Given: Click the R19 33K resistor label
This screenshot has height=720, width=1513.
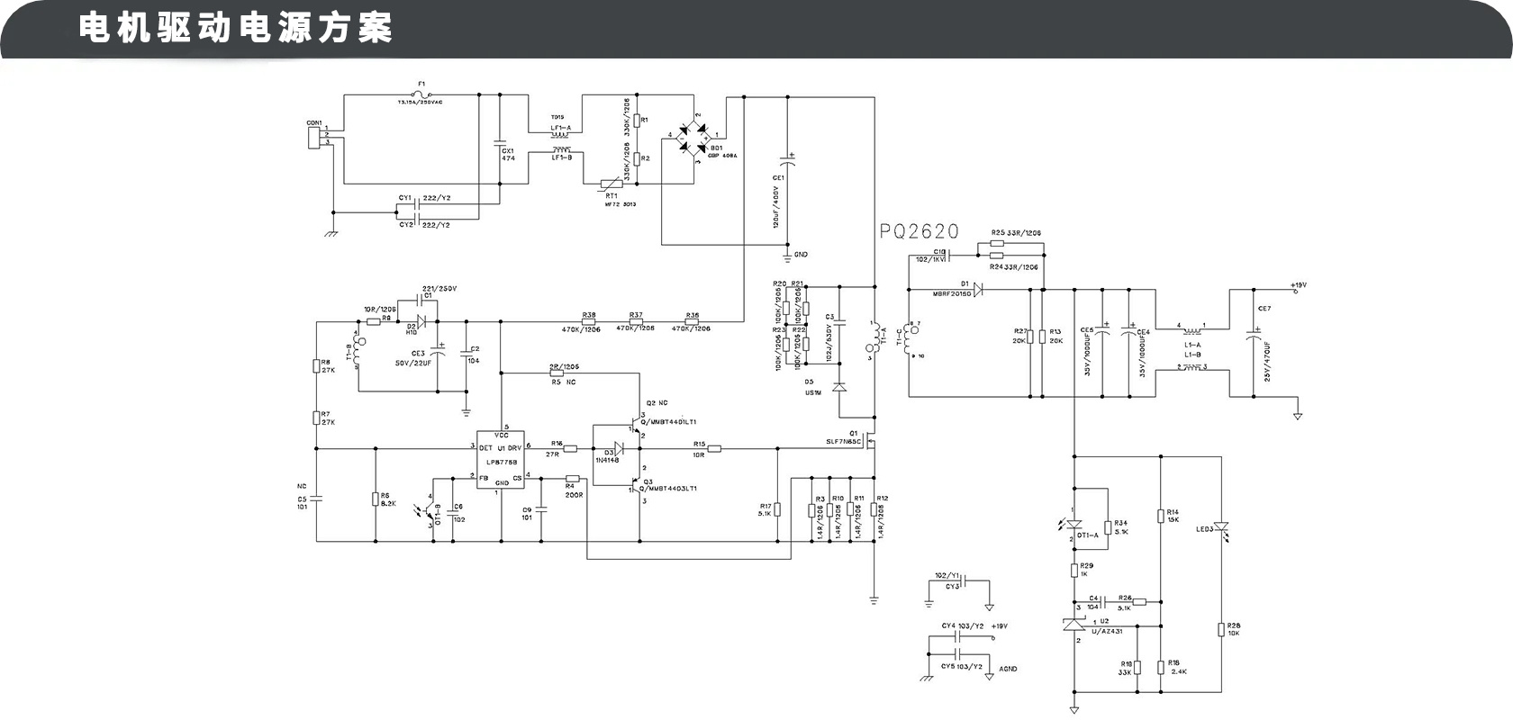Looking at the screenshot, I should pyautogui.click(x=1125, y=668).
